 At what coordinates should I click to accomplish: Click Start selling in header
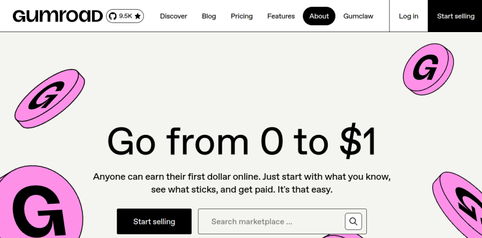[455, 16]
